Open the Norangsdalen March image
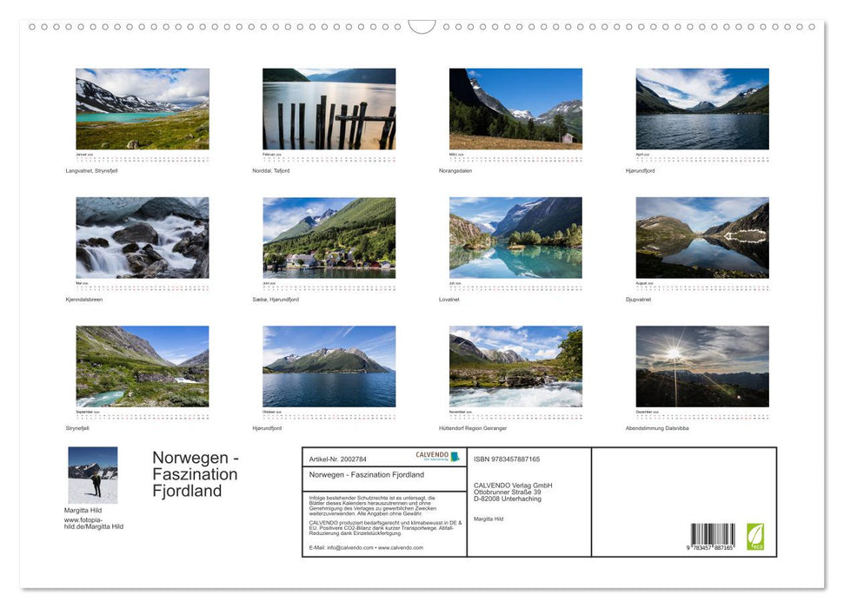This screenshot has height=608, width=844. coord(515,108)
